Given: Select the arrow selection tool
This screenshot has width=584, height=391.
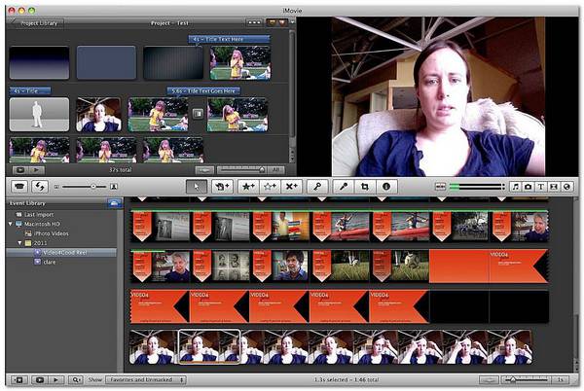Looking at the screenshot, I should pyautogui.click(x=197, y=187).
